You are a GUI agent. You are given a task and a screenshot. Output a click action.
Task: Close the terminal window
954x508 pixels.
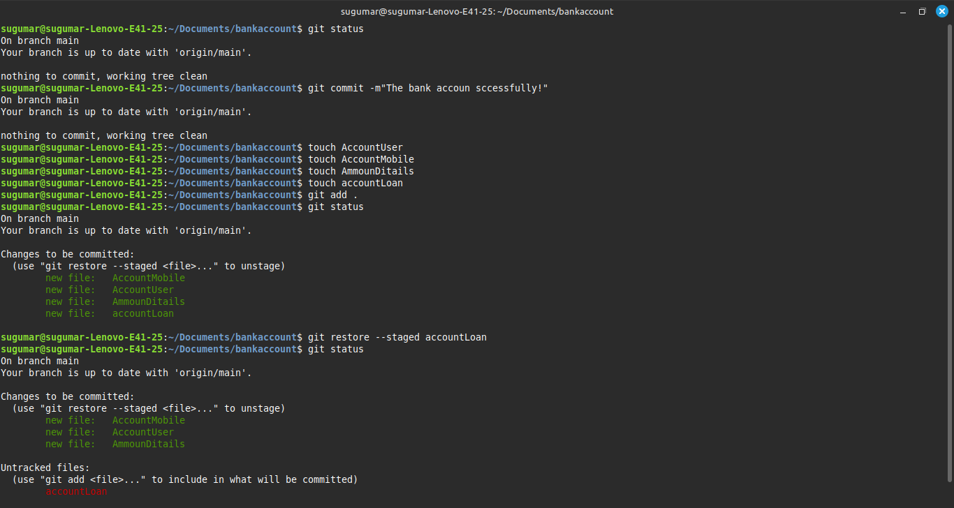click(x=941, y=11)
